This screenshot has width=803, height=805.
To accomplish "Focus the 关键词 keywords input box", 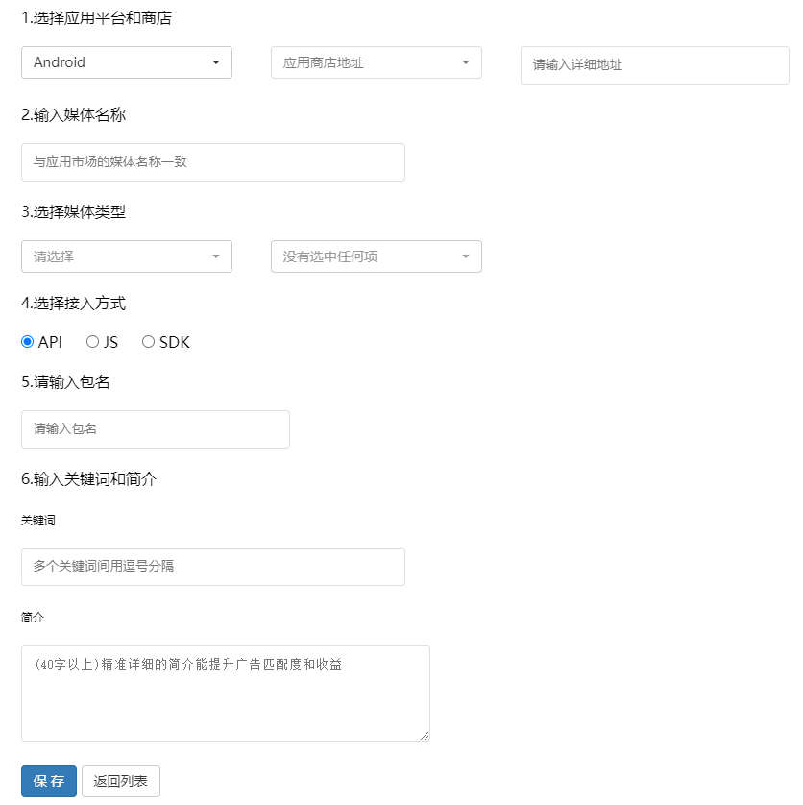I will click(x=212, y=567).
